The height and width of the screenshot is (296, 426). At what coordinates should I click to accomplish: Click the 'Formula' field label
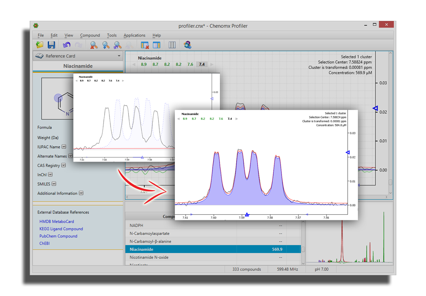(44, 127)
